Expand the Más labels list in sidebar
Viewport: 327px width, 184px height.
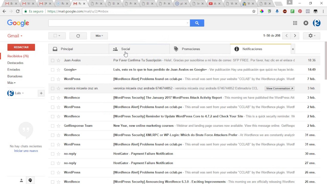point(11,83)
